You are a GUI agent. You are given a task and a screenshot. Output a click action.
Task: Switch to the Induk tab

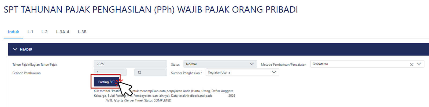tap(13, 32)
